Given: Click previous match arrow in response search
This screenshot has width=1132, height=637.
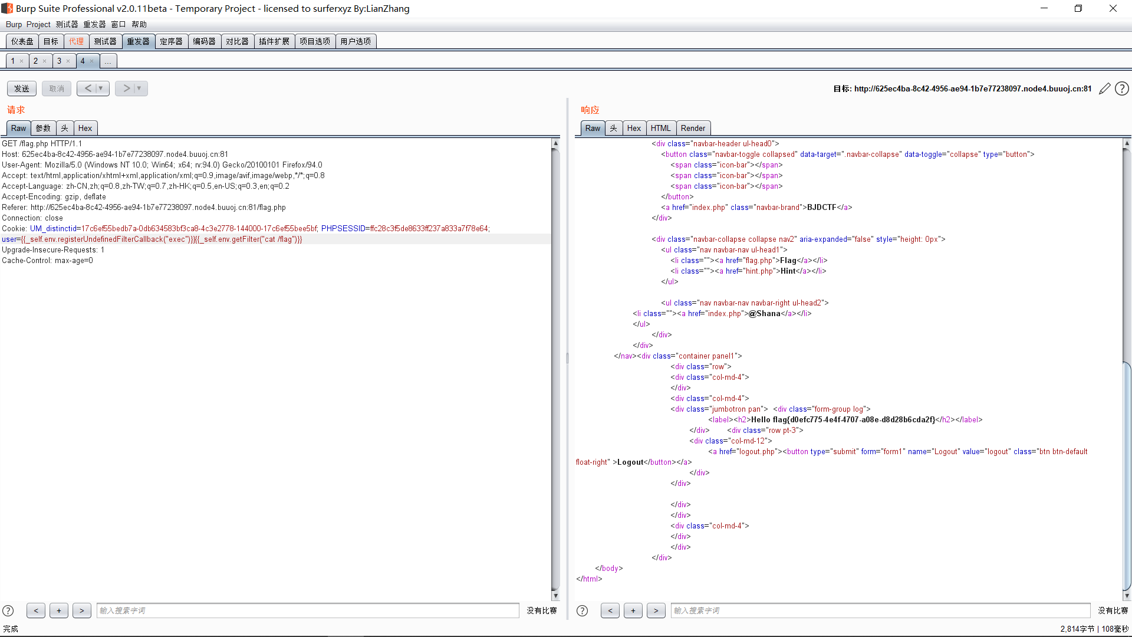Looking at the screenshot, I should [610, 611].
